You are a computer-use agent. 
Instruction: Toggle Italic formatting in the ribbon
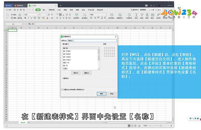pyautogui.click(x=28, y=18)
